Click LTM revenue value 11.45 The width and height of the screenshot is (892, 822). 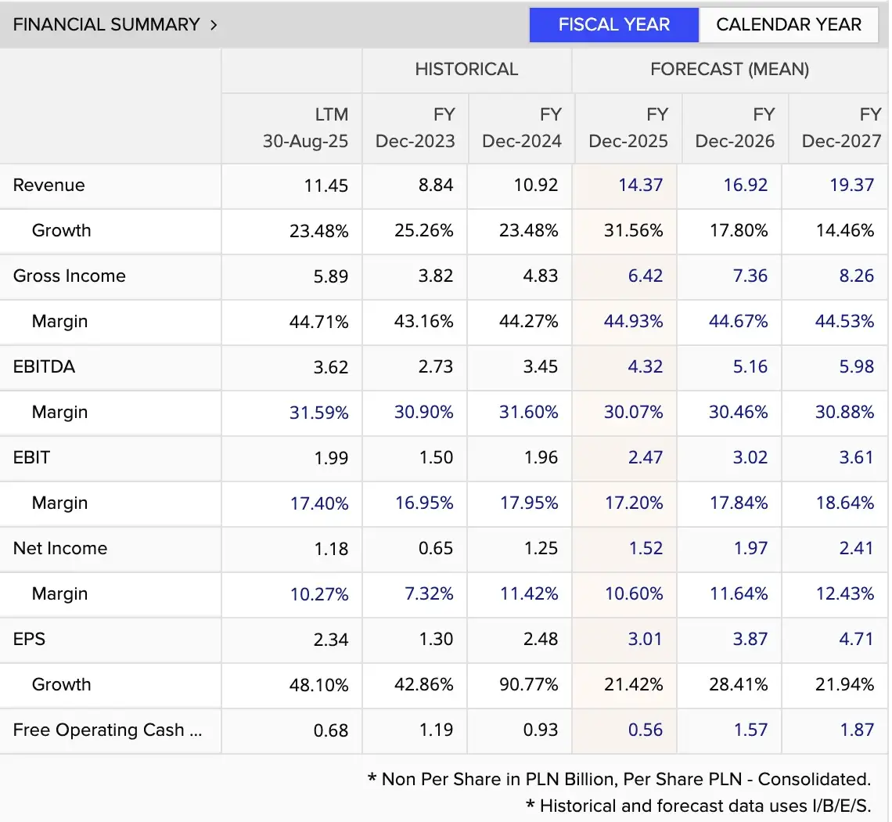click(x=326, y=186)
